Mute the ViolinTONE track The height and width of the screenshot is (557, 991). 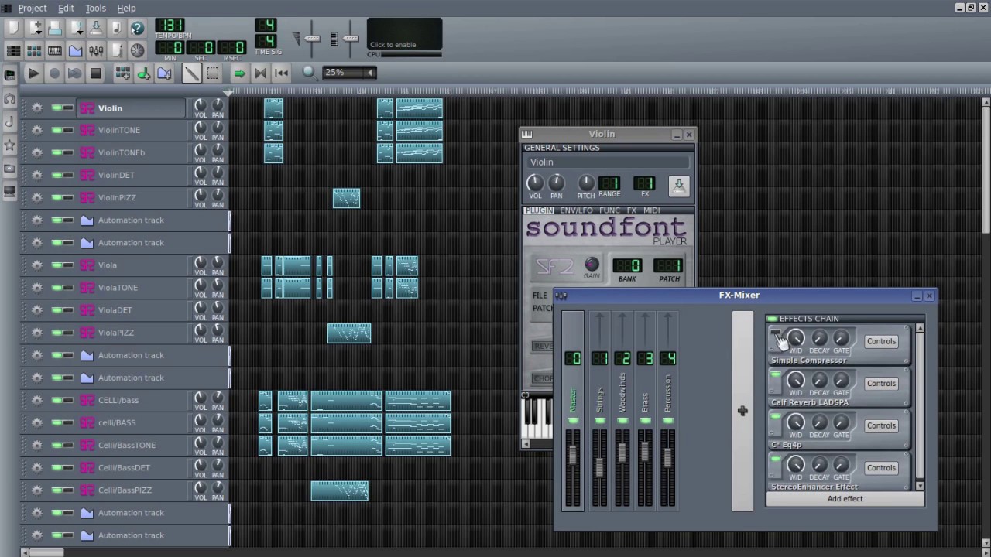57,131
